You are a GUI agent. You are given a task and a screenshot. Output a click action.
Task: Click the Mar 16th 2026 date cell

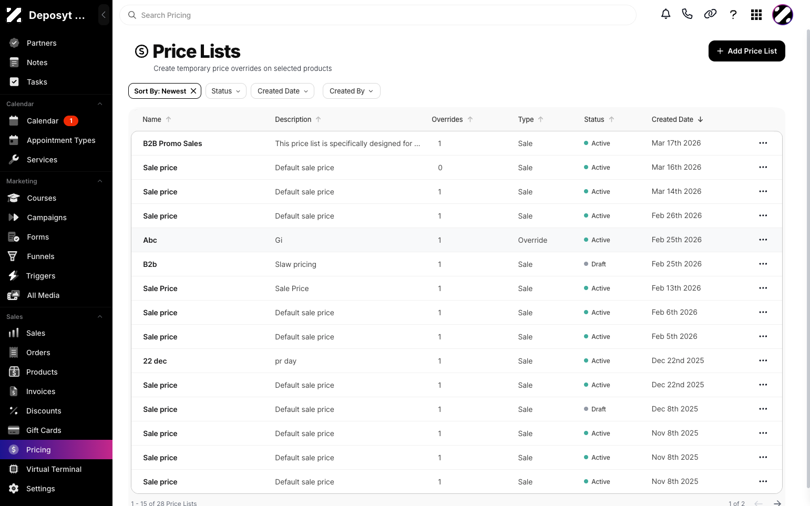[676, 167]
